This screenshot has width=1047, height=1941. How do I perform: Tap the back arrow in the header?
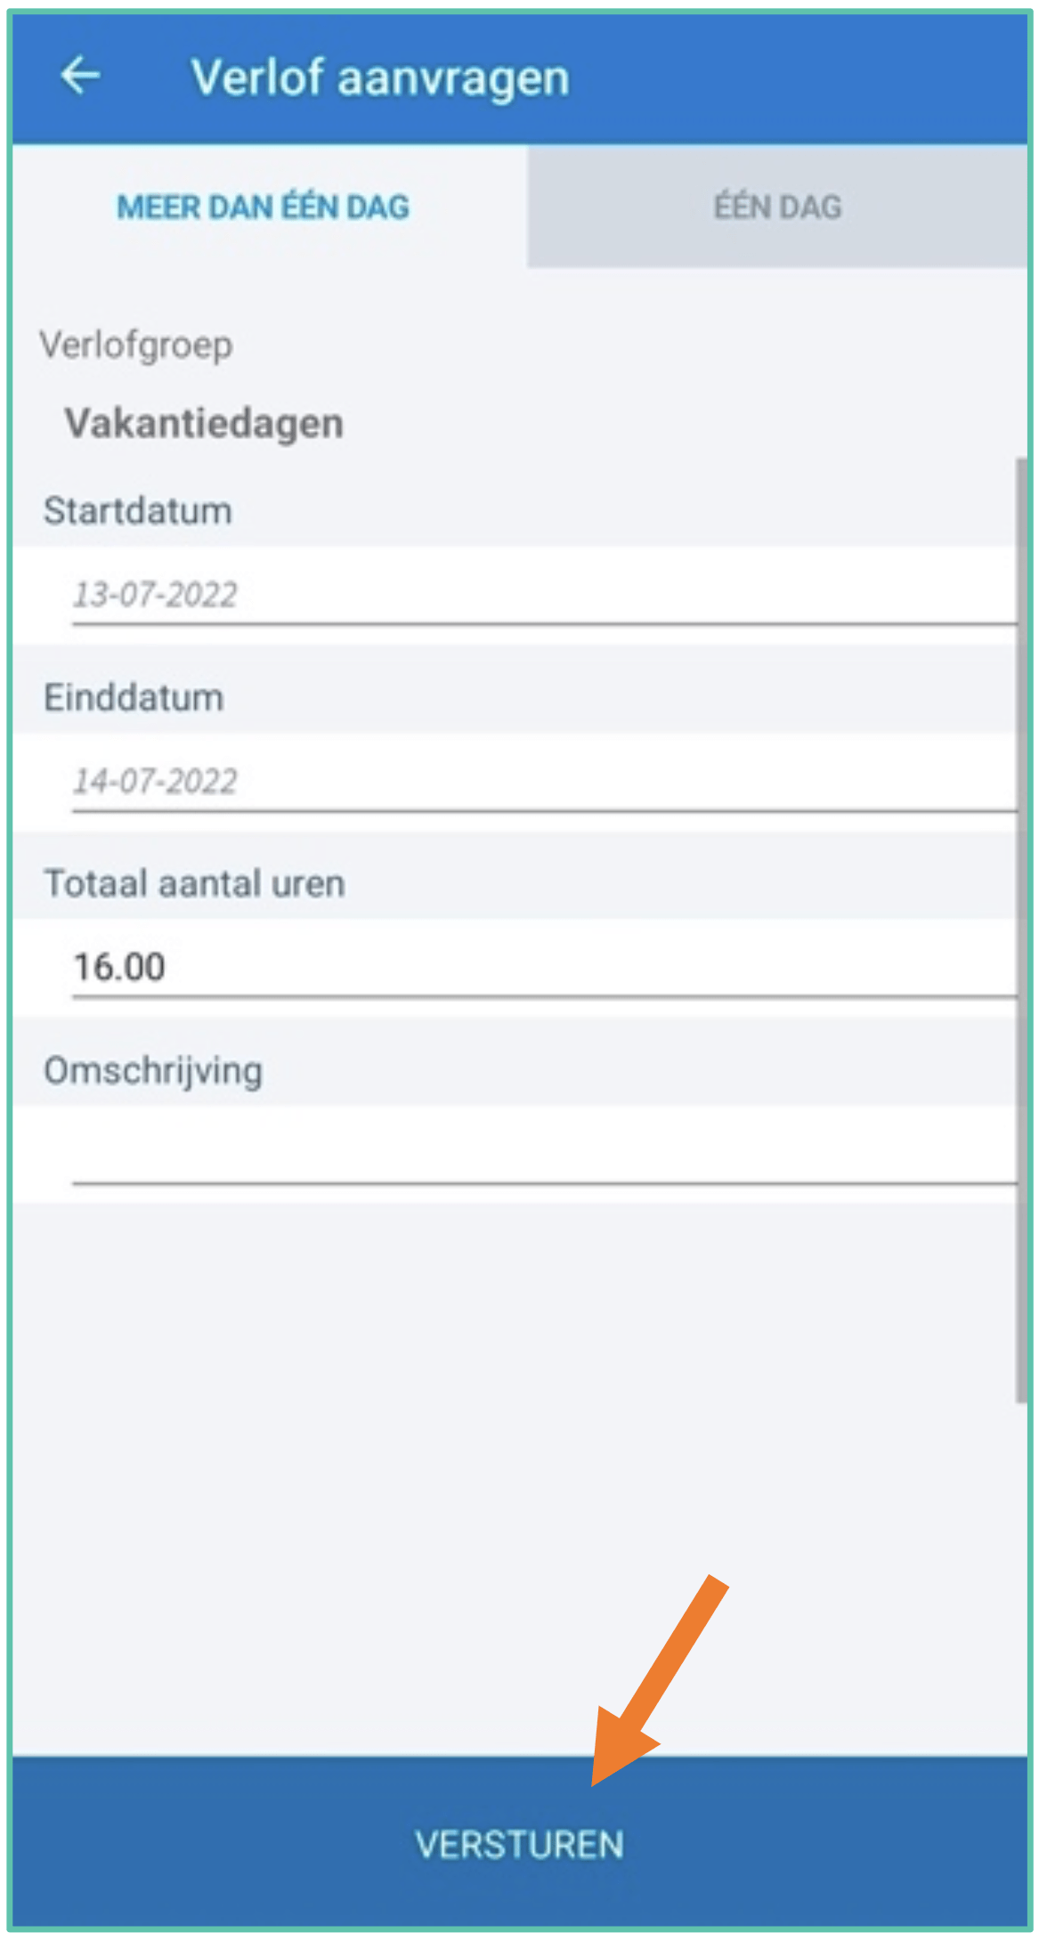point(80,76)
